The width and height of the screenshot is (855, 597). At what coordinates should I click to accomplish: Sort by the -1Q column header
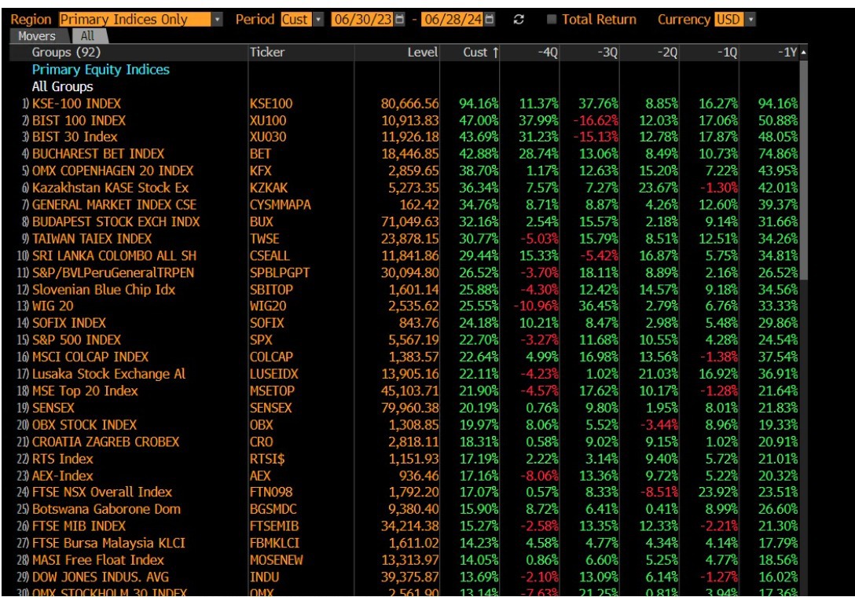710,53
